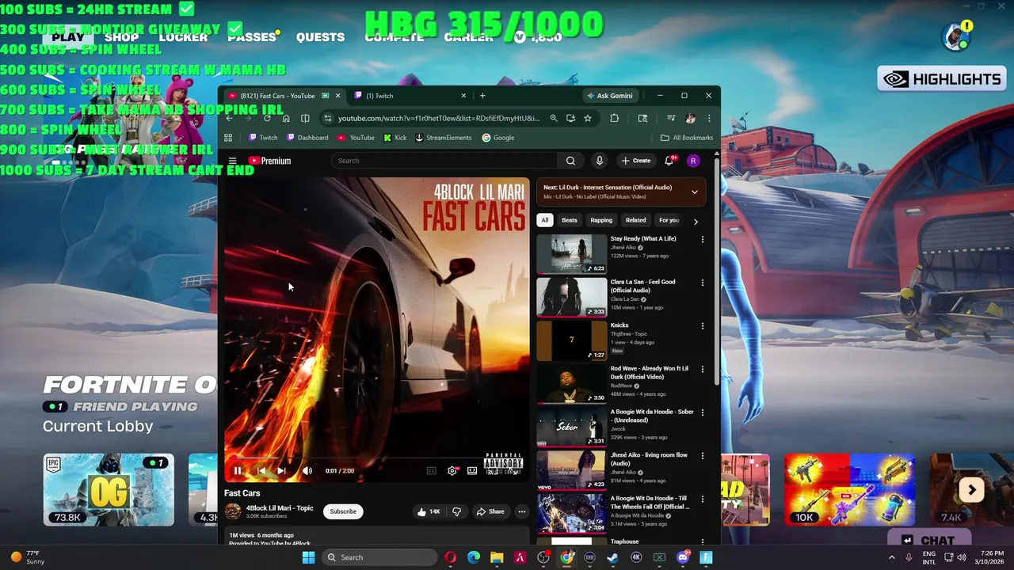Select the Related filter chip

635,220
